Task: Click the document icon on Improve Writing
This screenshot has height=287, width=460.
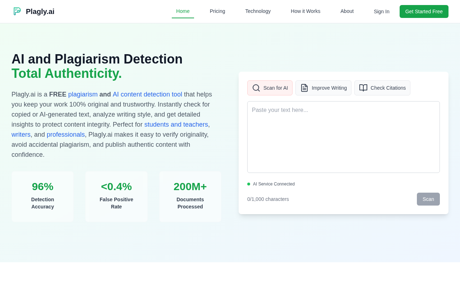Action: 304,88
